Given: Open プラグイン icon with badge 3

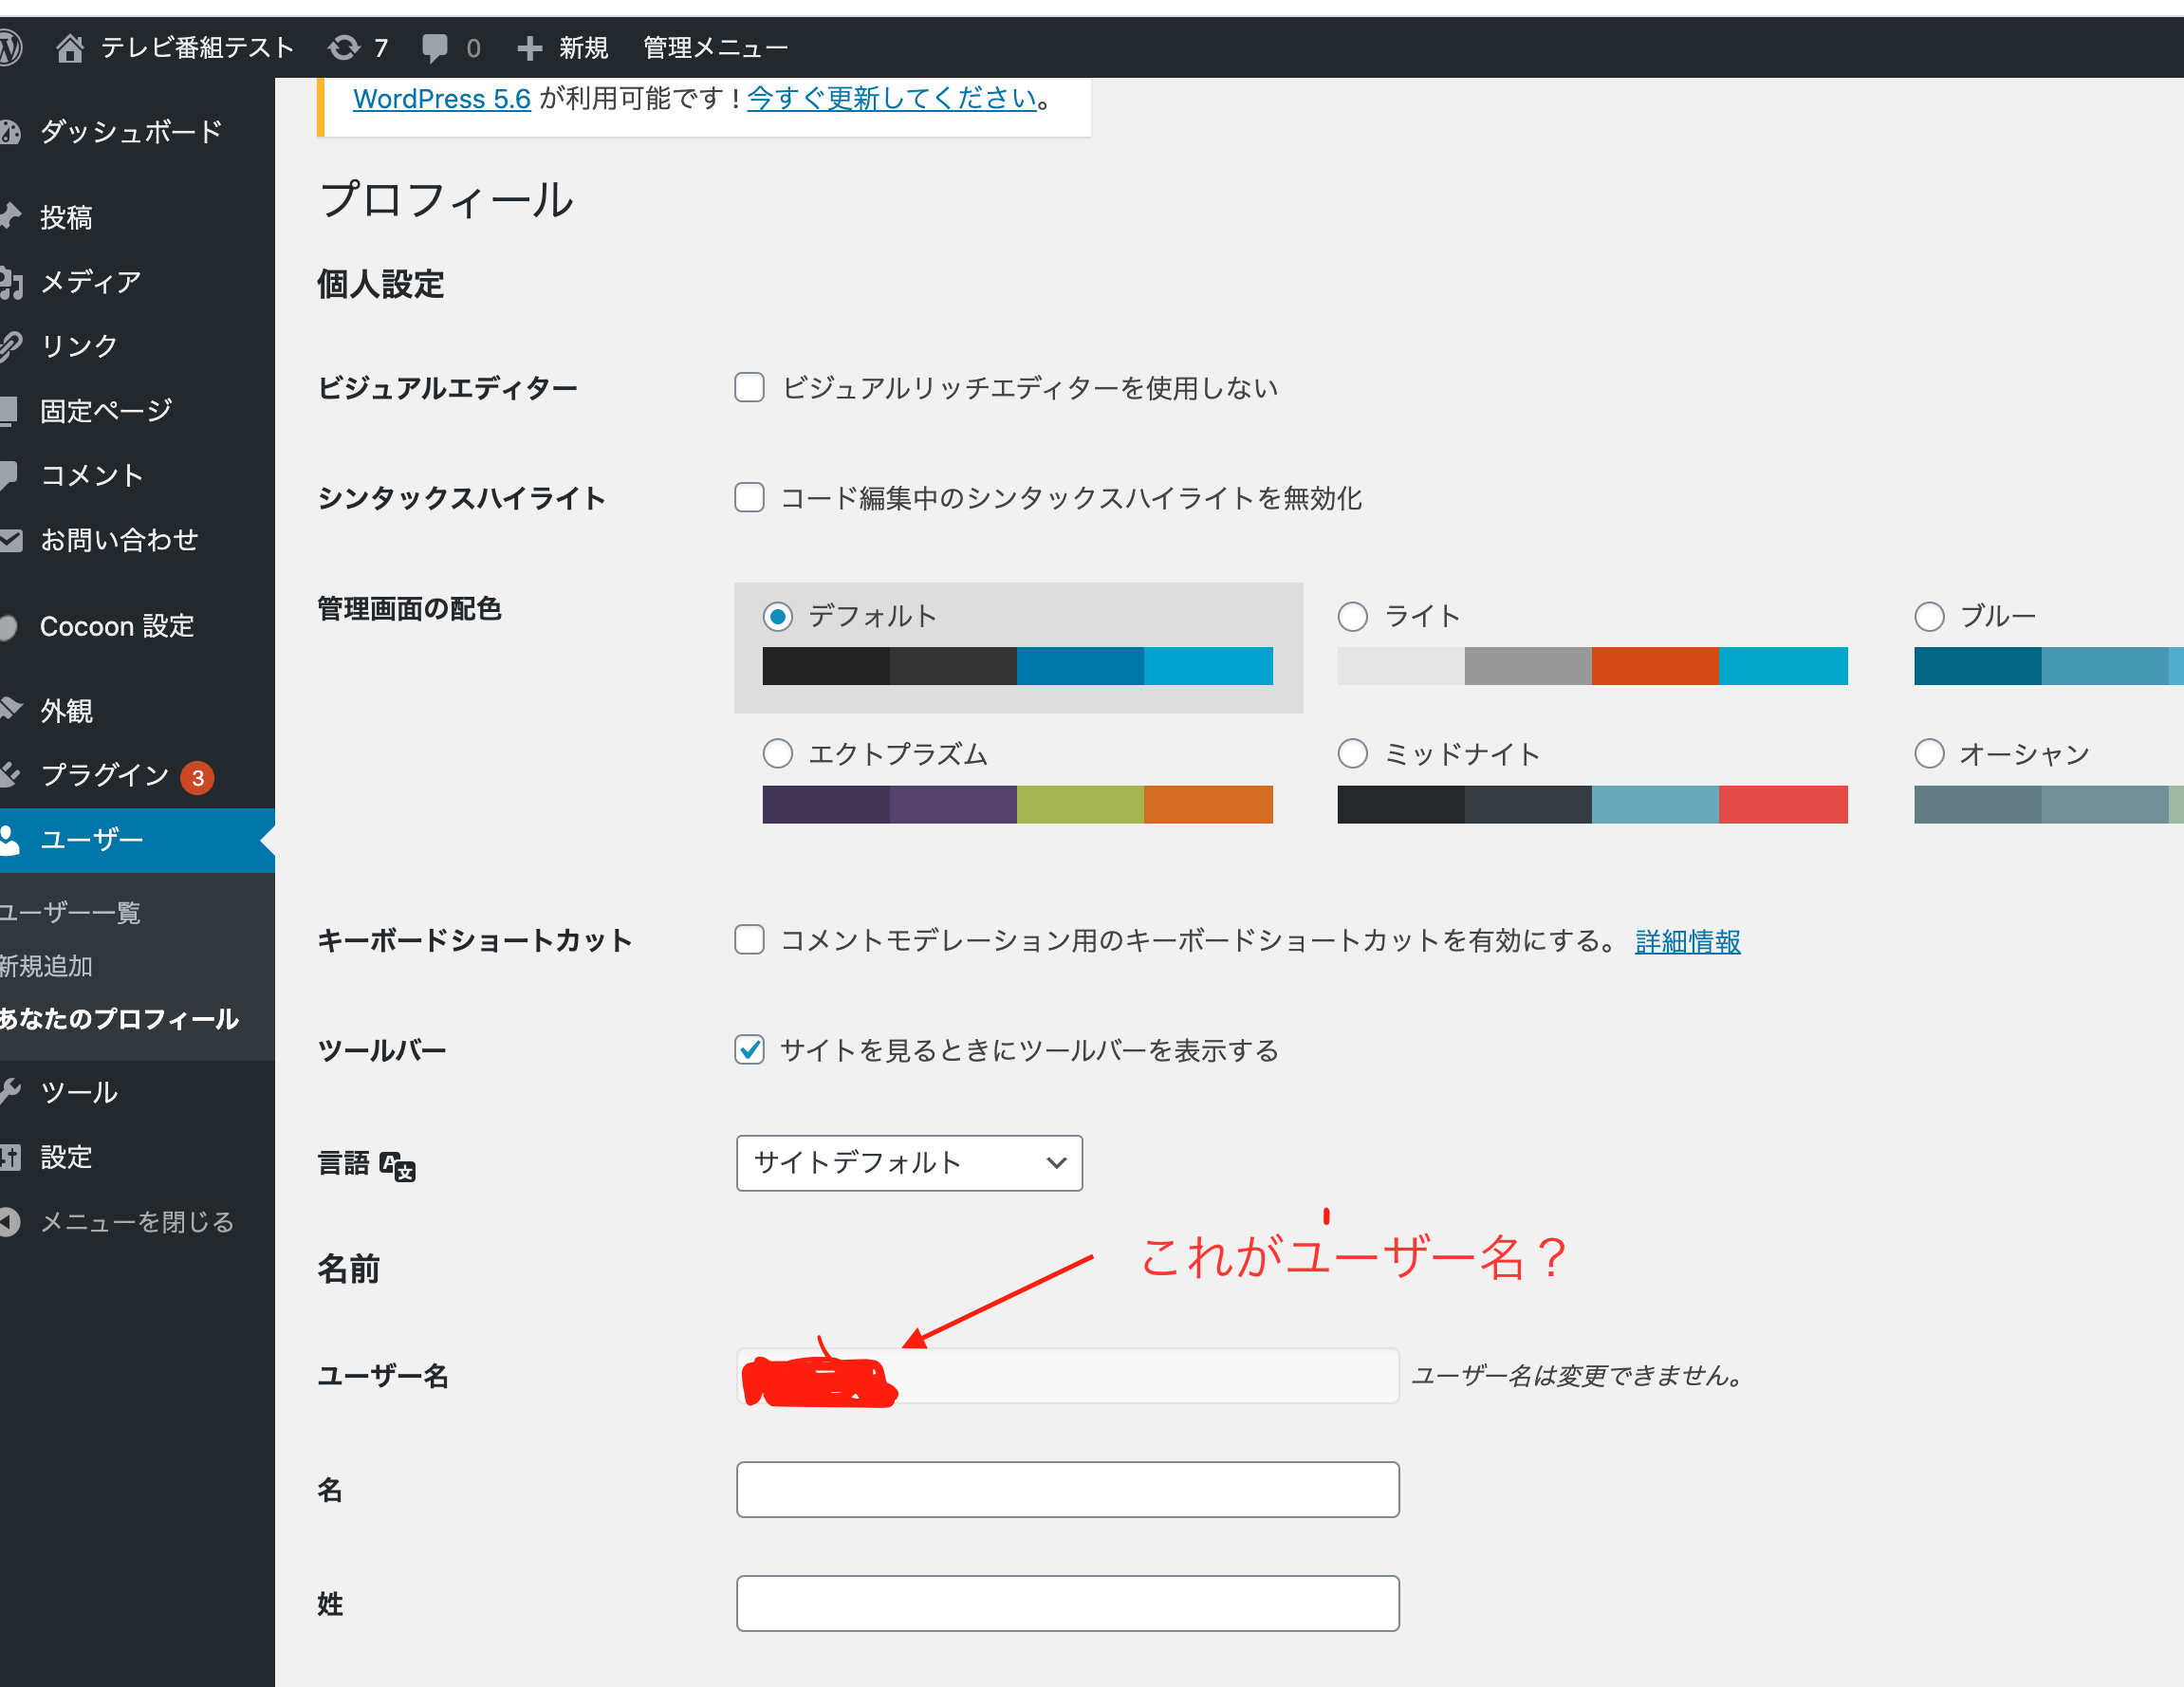Looking at the screenshot, I should pos(12,775).
